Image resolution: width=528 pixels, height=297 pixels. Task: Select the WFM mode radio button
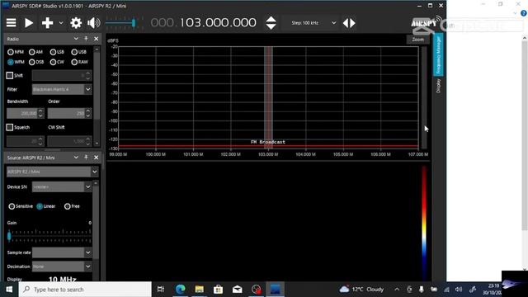pos(11,62)
